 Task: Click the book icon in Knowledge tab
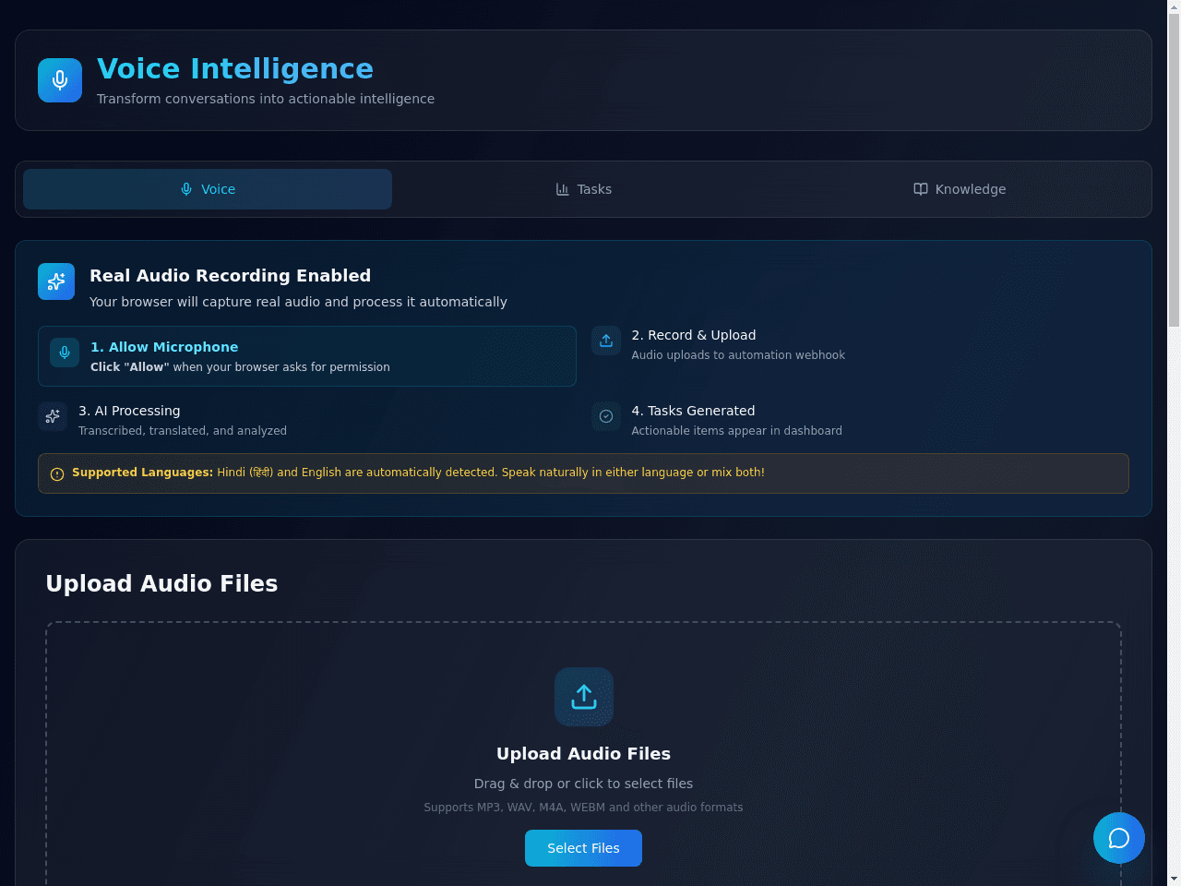921,189
